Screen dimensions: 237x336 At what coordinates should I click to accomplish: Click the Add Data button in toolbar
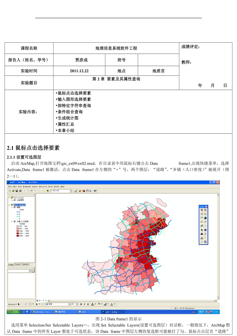tap(48, 191)
